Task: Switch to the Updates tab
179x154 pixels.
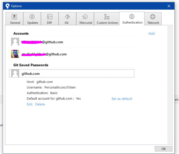Action: pos(32,19)
